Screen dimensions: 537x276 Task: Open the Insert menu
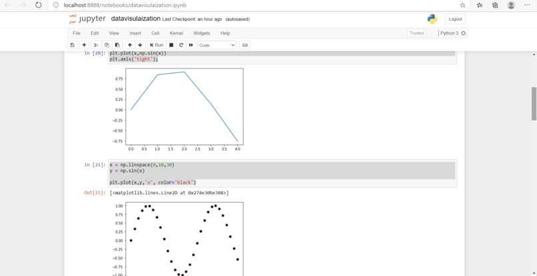[135, 33]
